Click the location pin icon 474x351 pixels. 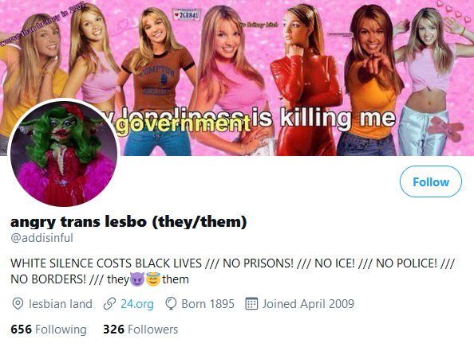click(18, 304)
